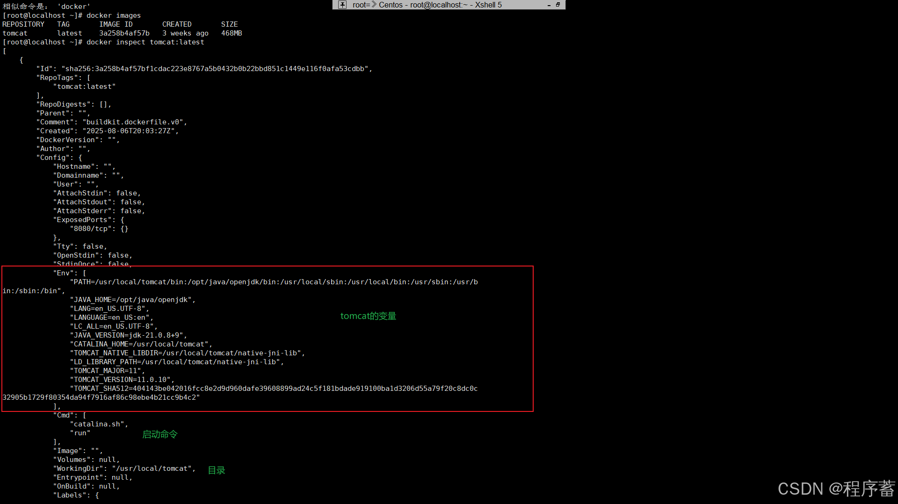Click the "User" line
Image resolution: width=898 pixels, height=504 pixels.
[x=76, y=184]
